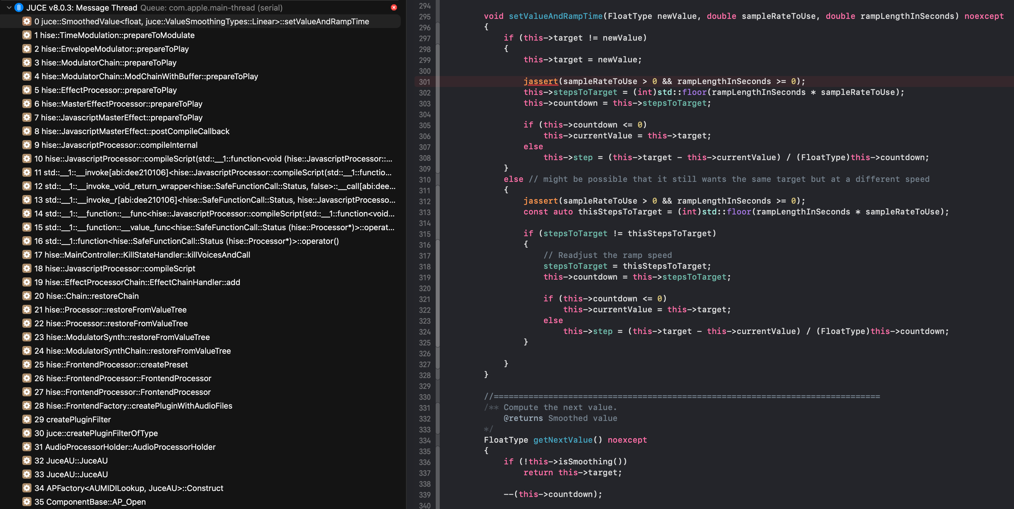Click gear icon beside createPluginFilter frame
The image size is (1014, 509).
point(27,419)
